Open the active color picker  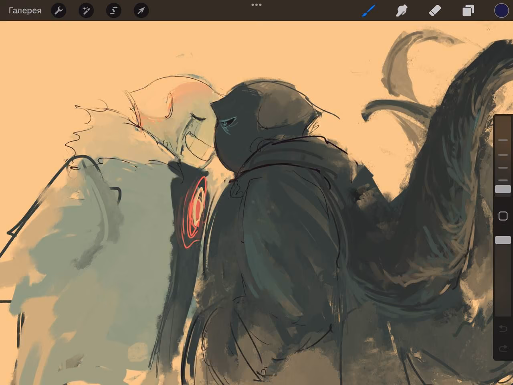(x=501, y=11)
